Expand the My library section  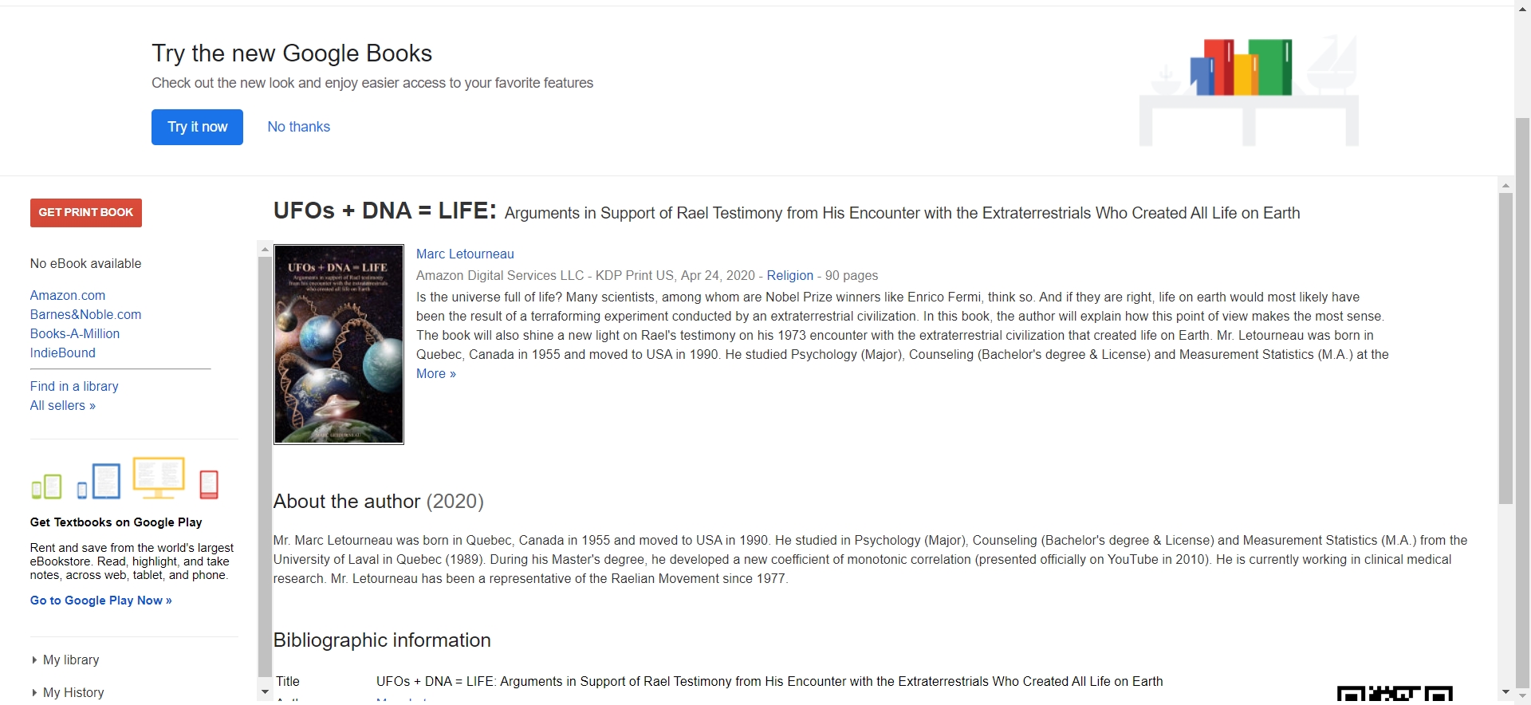coord(70,660)
